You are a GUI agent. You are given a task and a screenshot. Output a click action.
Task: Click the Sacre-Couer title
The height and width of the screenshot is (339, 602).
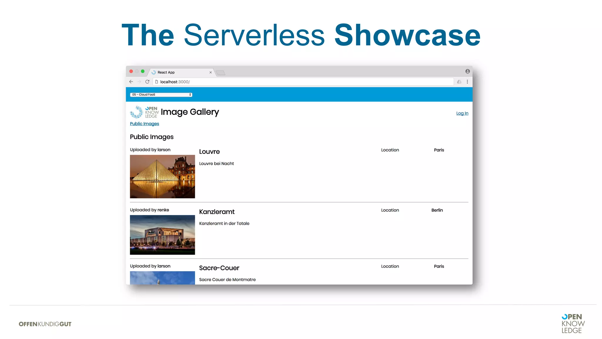point(219,268)
